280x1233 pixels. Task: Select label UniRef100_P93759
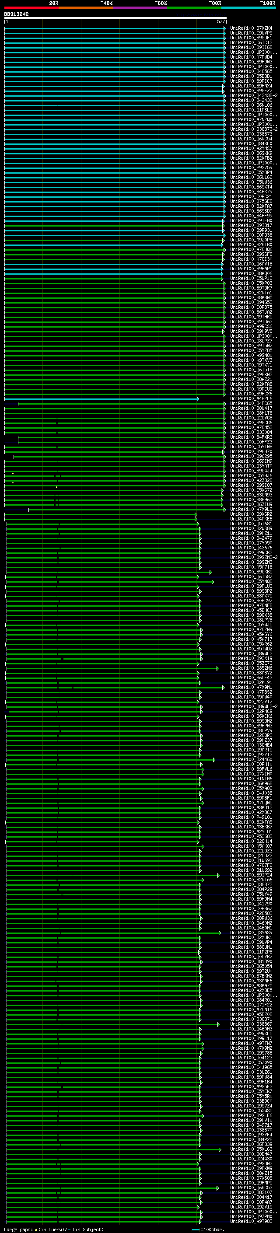tap(251, 168)
